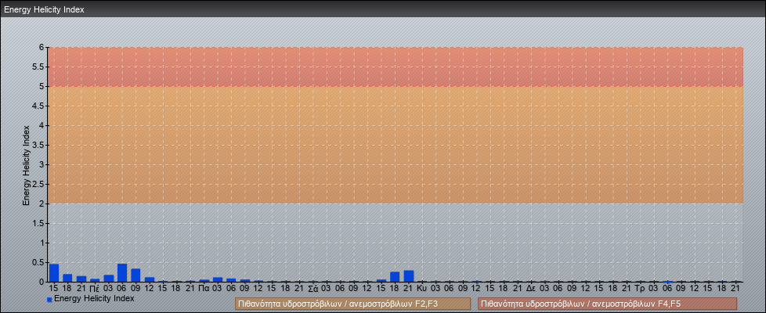The image size is (766, 313).
Task: Click the chart title in the header bar
Action: [44, 10]
